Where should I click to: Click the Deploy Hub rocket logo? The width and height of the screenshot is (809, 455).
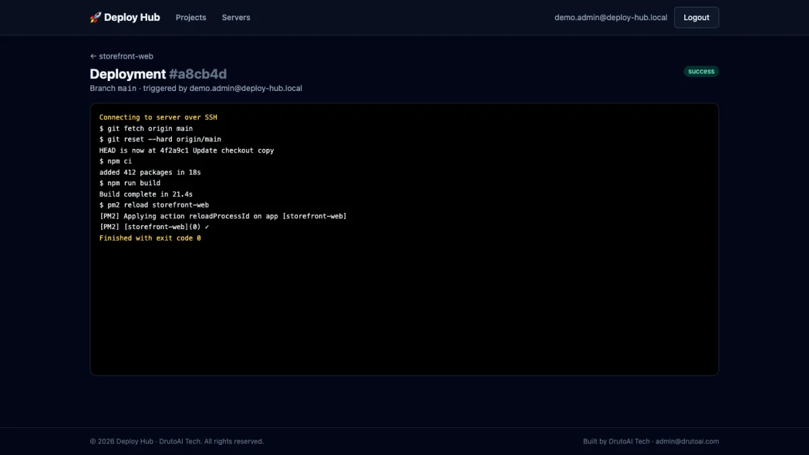pos(125,18)
